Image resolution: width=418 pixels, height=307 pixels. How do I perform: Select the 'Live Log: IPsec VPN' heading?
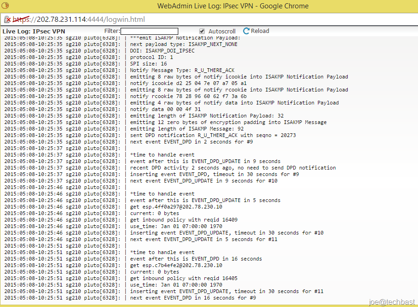tap(34, 31)
